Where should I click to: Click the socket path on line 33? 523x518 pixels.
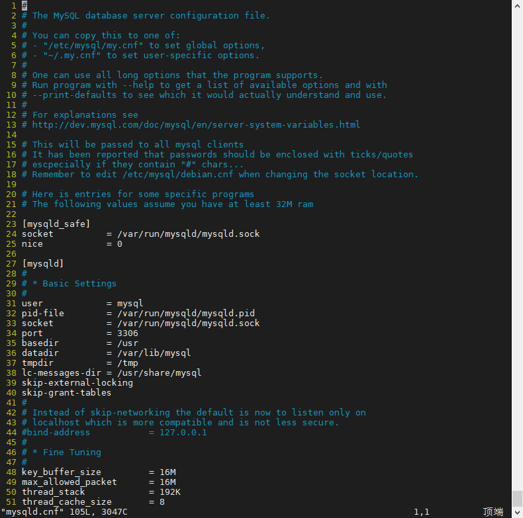pos(188,324)
